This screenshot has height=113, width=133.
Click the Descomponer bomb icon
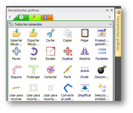[102, 70]
